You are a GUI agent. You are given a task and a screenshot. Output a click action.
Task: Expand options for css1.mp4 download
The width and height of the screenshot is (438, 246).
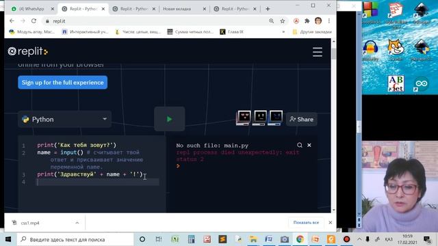click(77, 223)
